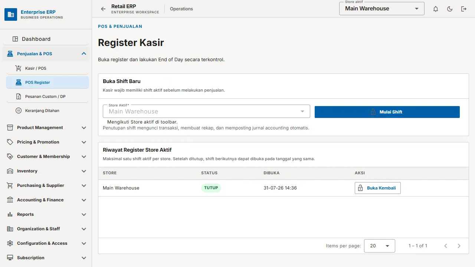Click the Accounting & Finance bank icon

10,200
